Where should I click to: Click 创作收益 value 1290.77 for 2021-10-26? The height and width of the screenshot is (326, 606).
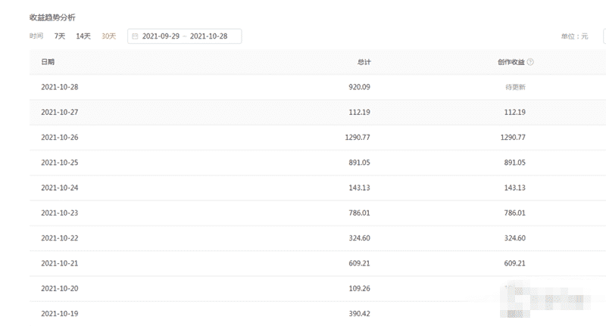coord(513,138)
